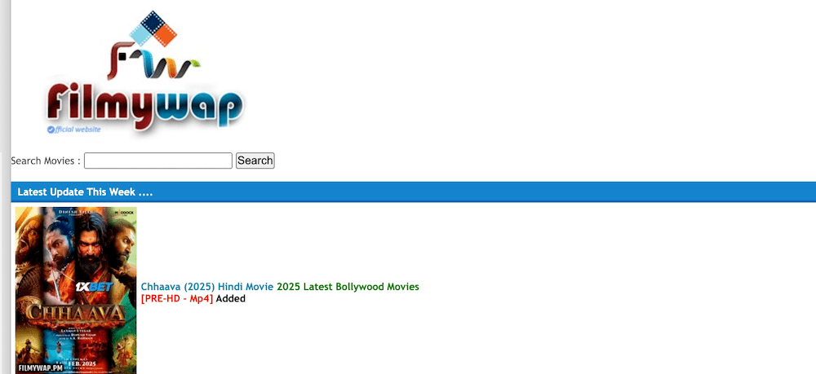Screen dimensions: 816x374
Task: Click the 'Added' status text
Action: pos(231,298)
